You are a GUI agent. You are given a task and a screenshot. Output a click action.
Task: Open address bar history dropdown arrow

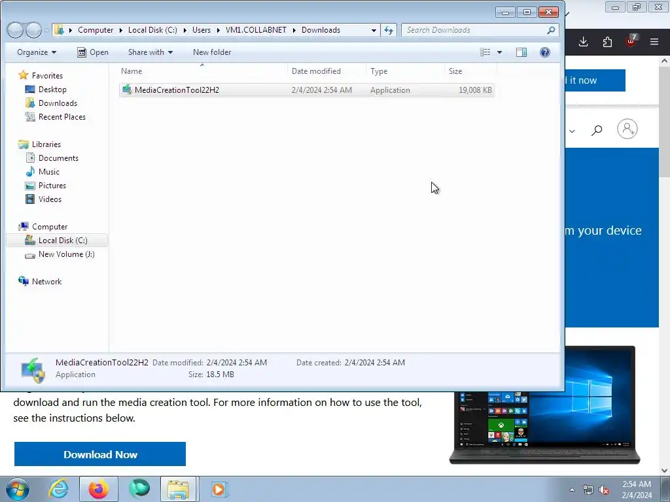click(x=374, y=30)
